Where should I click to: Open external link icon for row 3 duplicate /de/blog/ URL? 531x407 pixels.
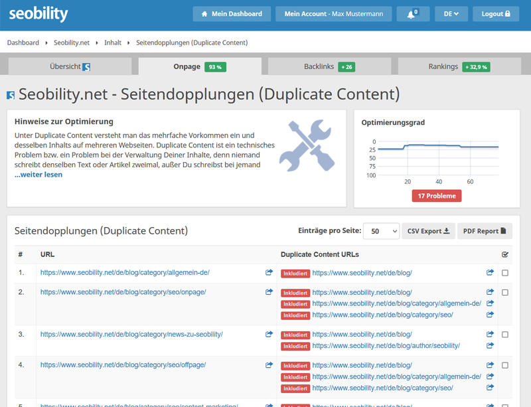pyautogui.click(x=490, y=334)
